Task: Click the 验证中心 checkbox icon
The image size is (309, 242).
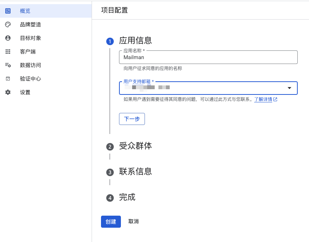Action: pos(8,79)
